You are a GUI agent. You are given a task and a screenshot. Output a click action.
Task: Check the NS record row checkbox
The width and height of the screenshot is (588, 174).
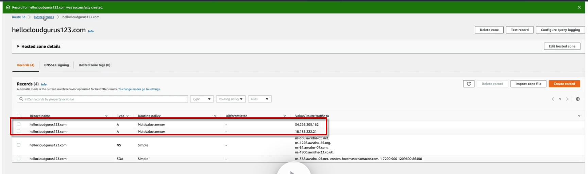pyautogui.click(x=19, y=145)
